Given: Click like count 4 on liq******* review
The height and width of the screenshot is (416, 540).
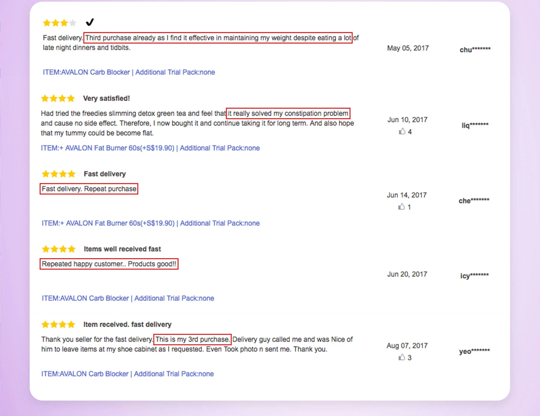Looking at the screenshot, I should pos(410,132).
